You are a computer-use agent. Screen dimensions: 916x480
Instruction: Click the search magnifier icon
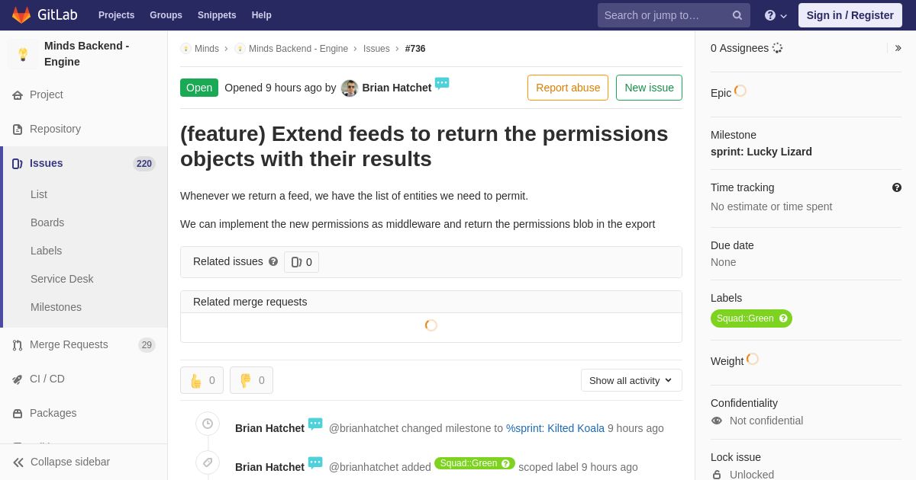[737, 15]
